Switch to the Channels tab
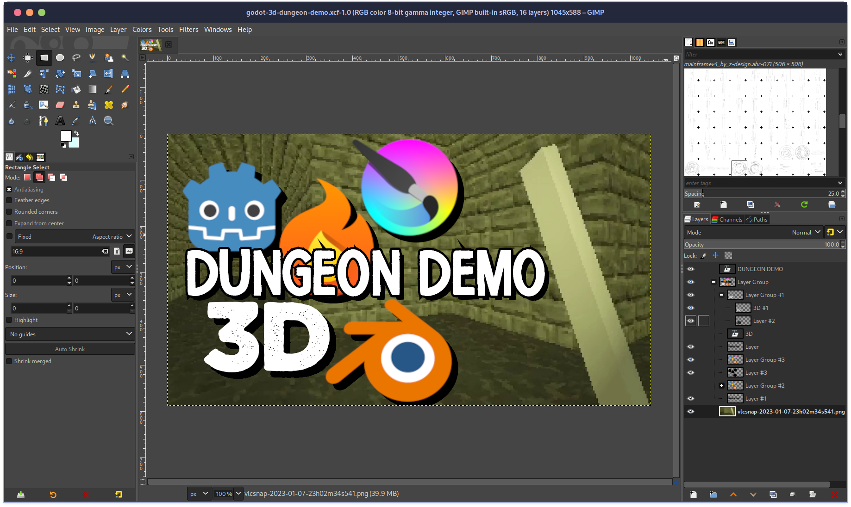The image size is (851, 507). click(727, 219)
